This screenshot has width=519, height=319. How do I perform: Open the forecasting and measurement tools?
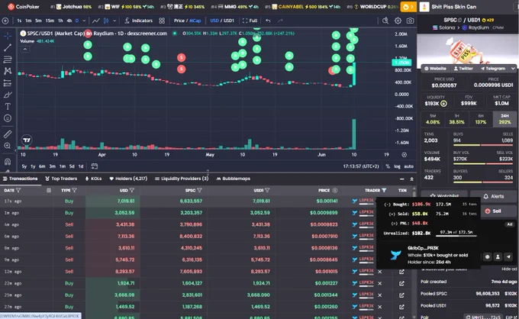click(8, 82)
